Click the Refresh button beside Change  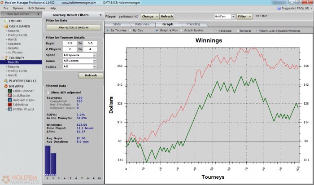166,17
